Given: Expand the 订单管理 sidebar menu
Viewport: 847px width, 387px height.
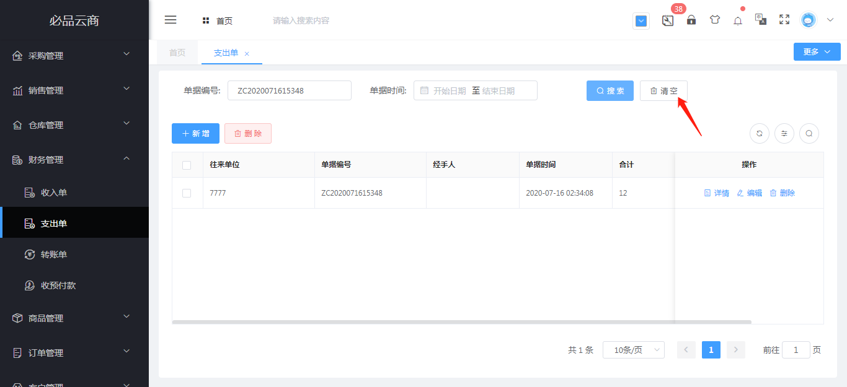Looking at the screenshot, I should 74,353.
